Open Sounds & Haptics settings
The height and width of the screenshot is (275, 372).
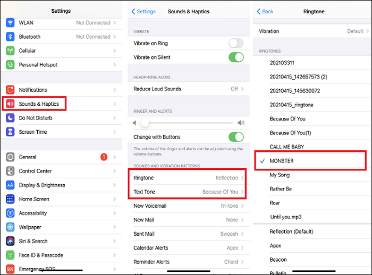point(62,104)
